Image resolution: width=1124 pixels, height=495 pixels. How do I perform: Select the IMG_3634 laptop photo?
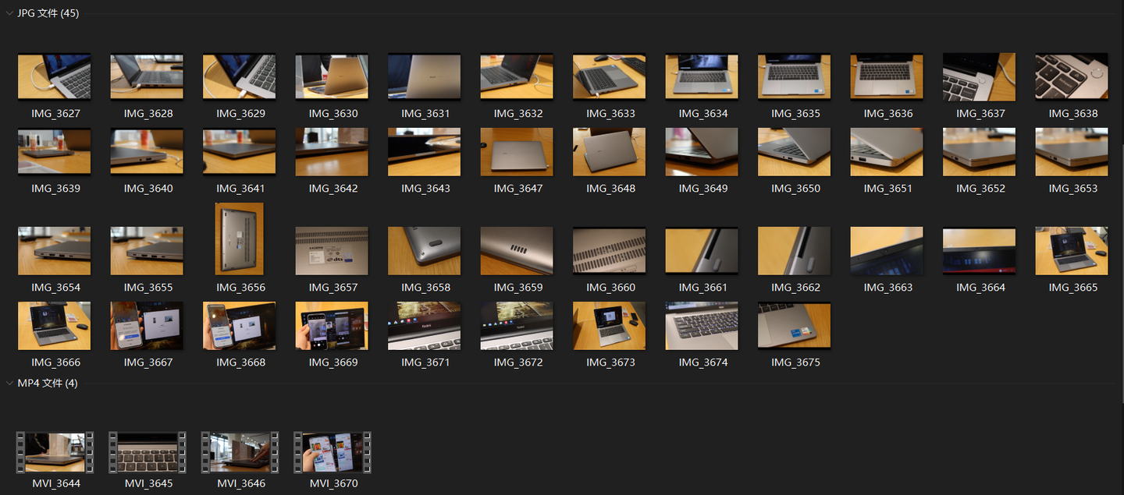[x=702, y=76]
